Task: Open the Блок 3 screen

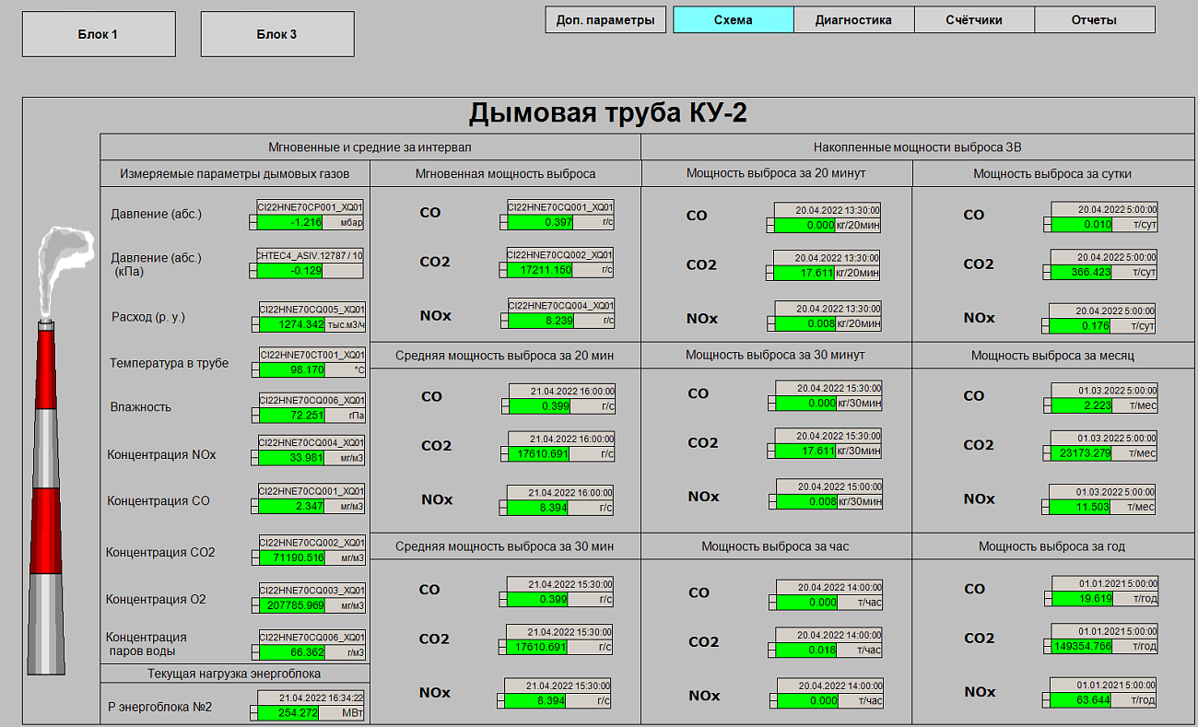Action: (276, 34)
